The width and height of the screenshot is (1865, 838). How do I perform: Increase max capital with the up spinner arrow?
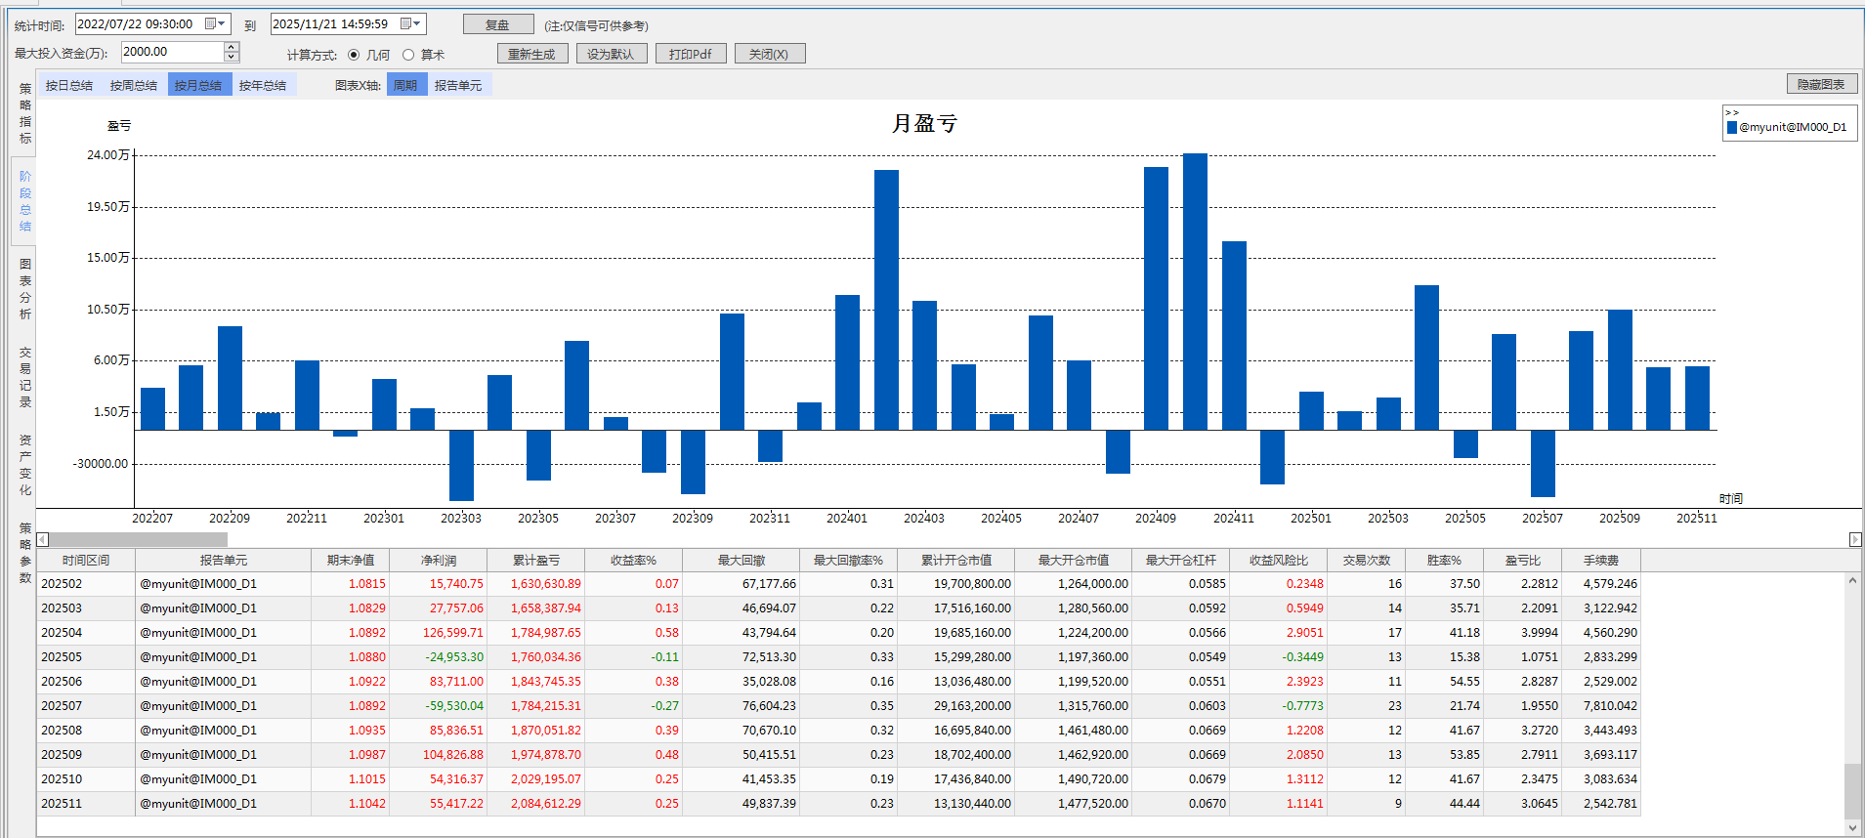[232, 47]
